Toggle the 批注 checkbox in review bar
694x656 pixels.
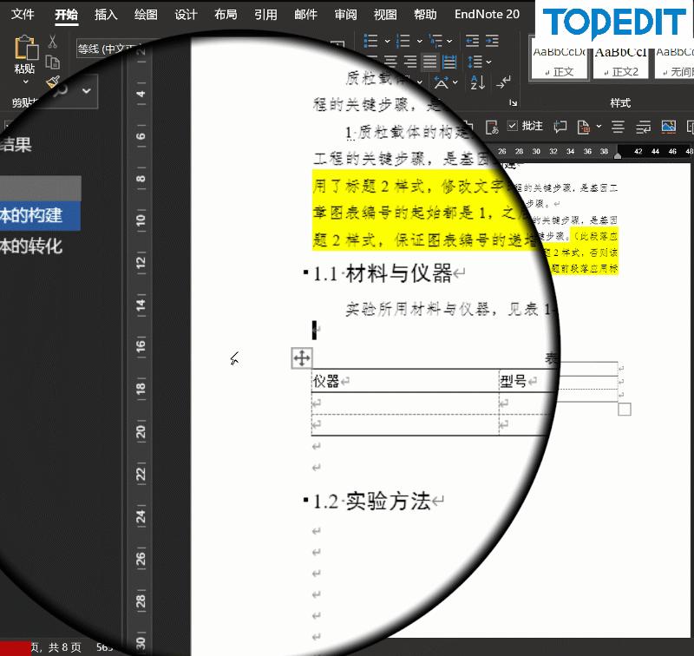click(x=511, y=127)
